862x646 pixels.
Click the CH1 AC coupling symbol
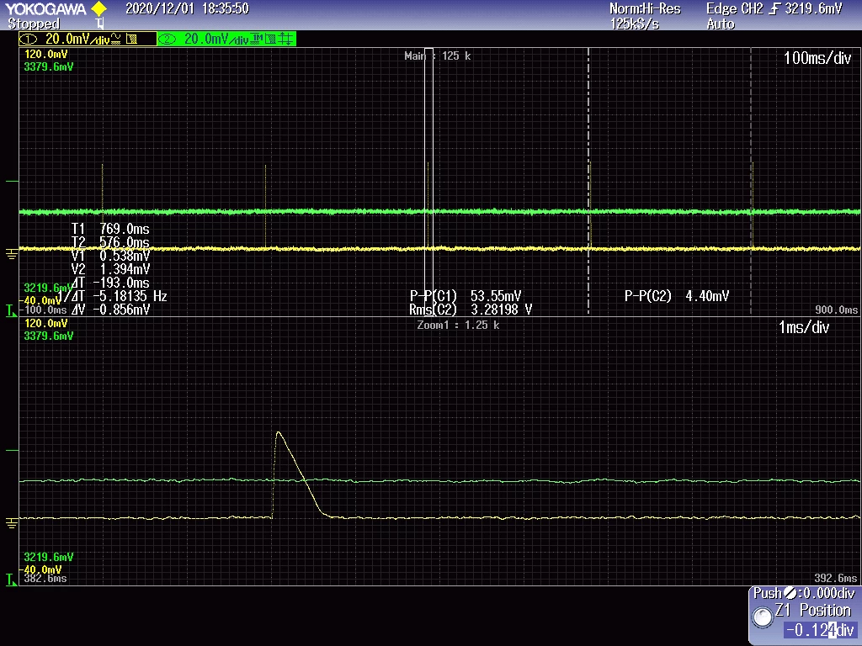click(116, 39)
